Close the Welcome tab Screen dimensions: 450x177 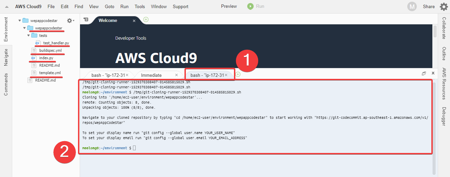click(x=134, y=21)
